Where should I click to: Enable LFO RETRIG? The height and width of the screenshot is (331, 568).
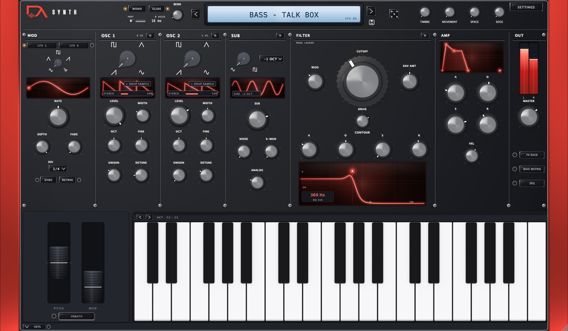[x=67, y=180]
